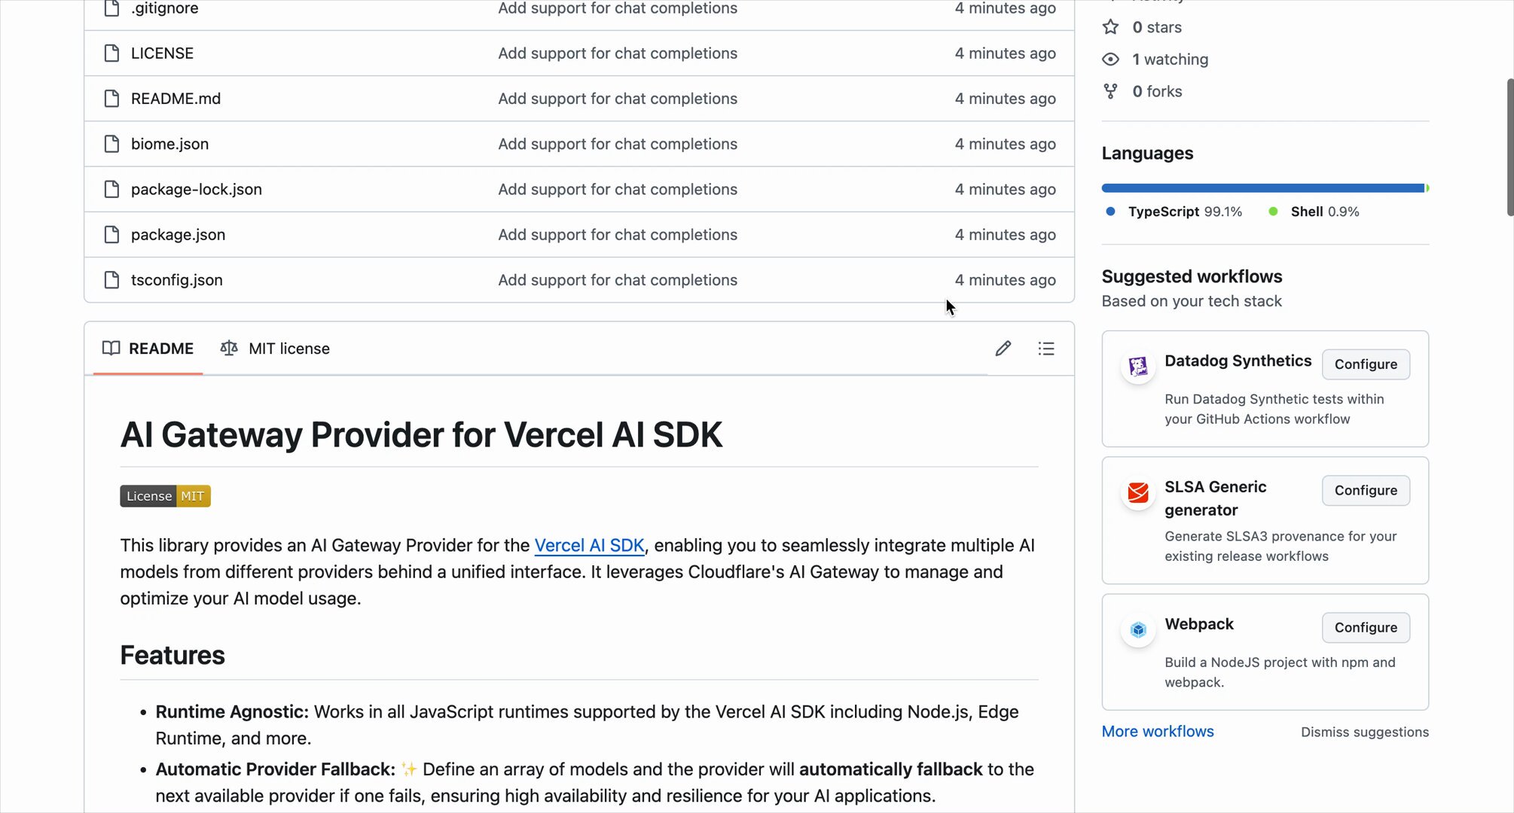The image size is (1514, 813).
Task: Click the page vertical scrollbar thumb
Action: click(x=1509, y=147)
